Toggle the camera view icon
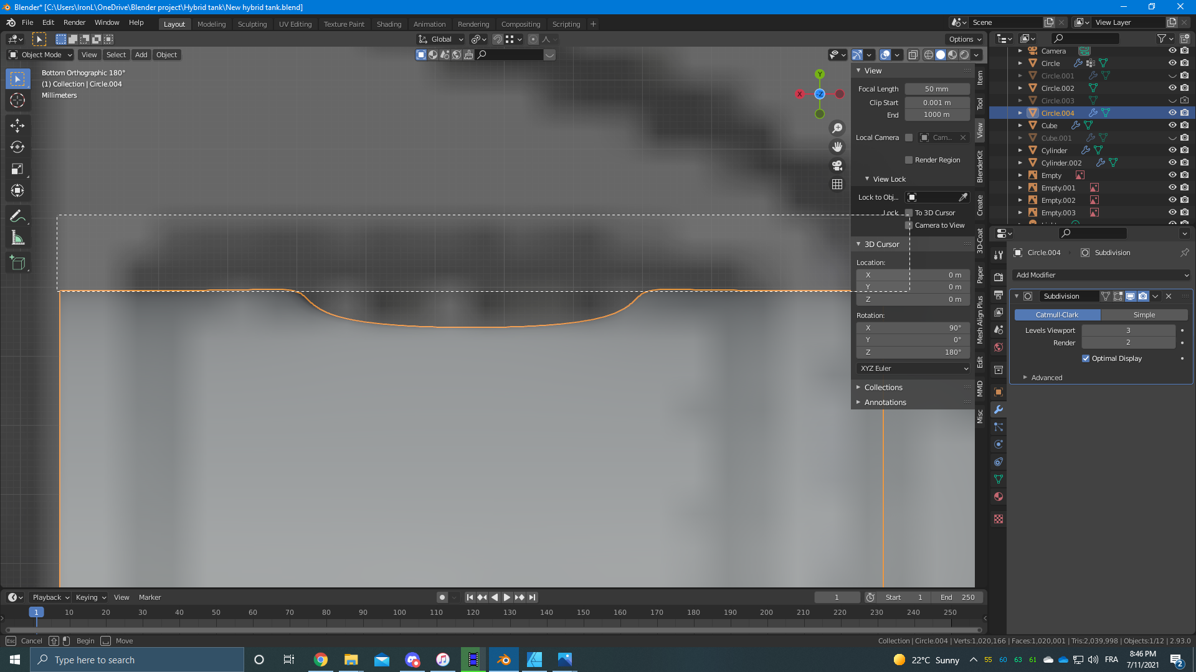This screenshot has width=1196, height=672. [837, 166]
